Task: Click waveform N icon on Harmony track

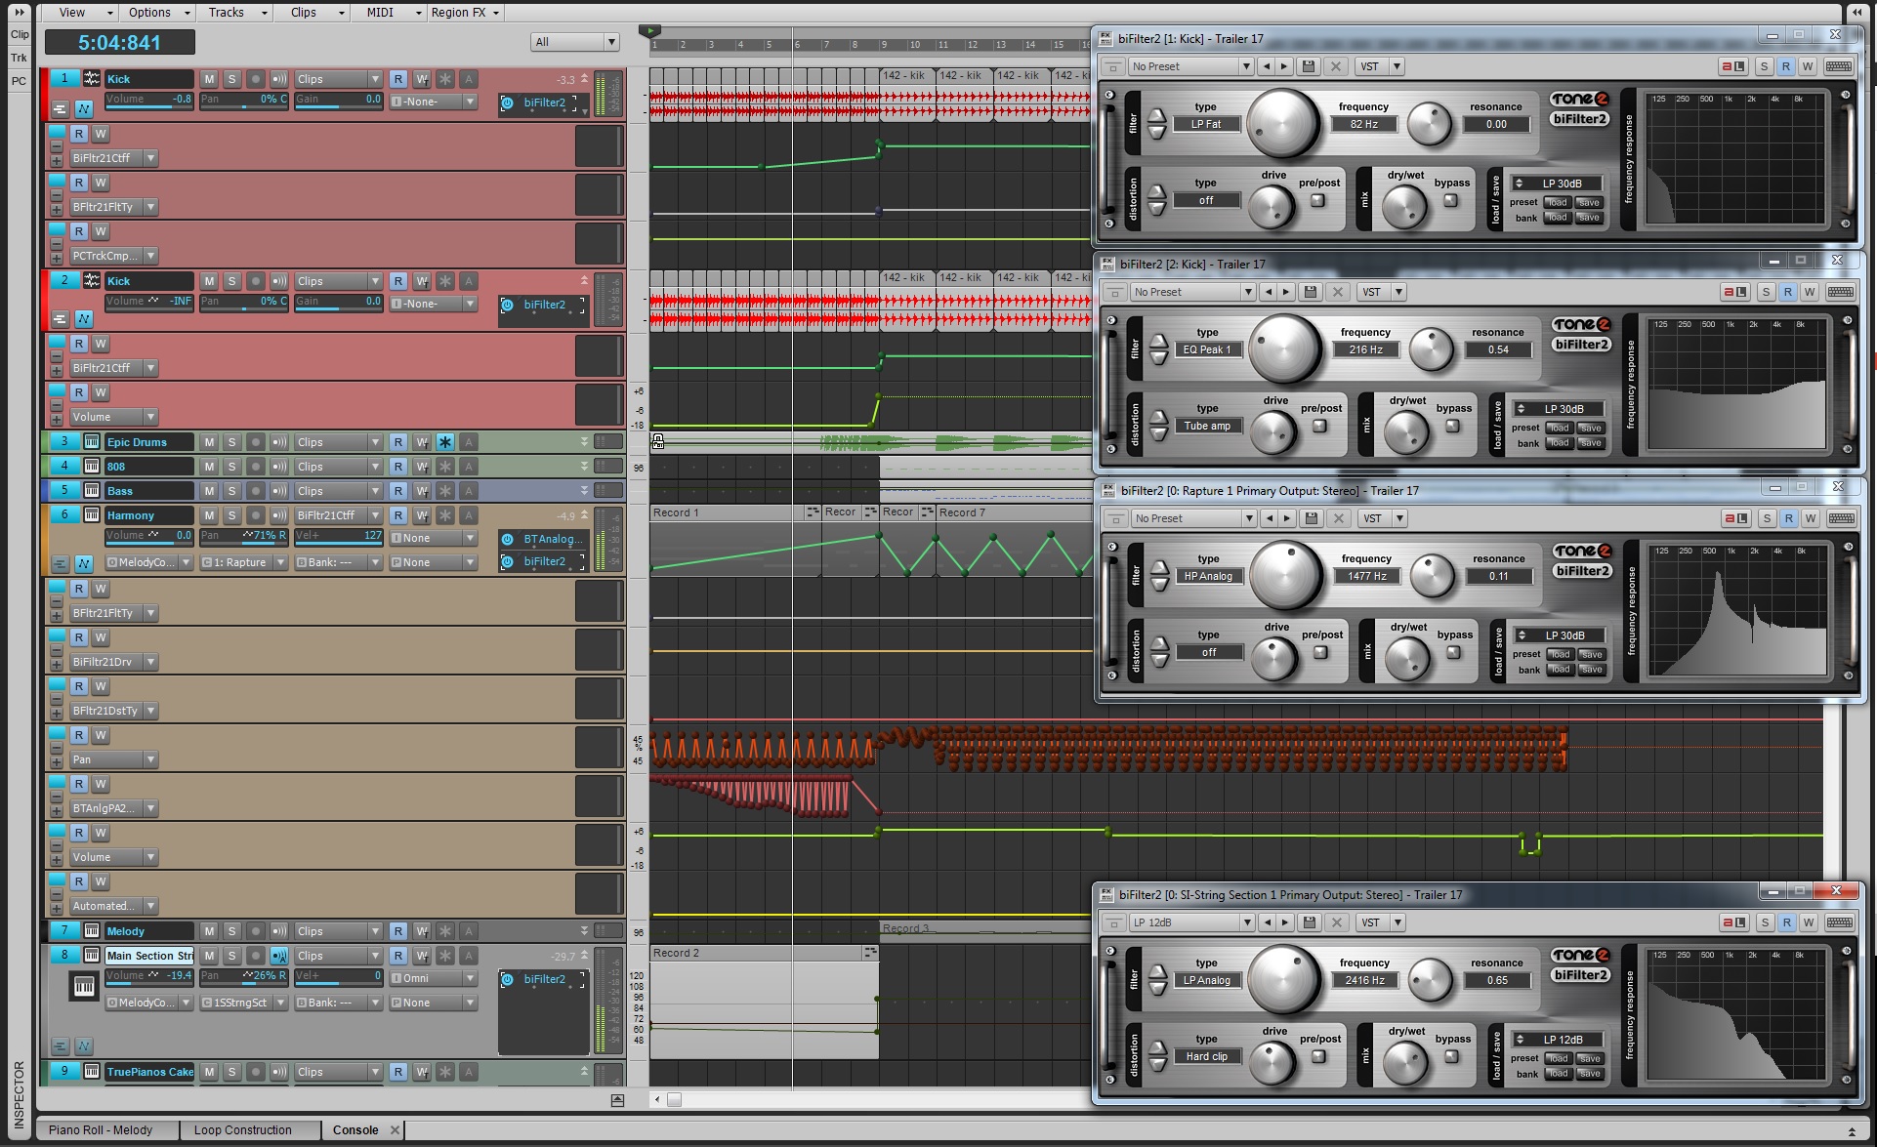Action: pos(84,564)
